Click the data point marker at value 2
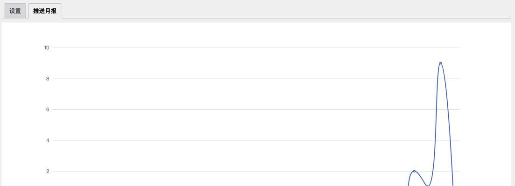This screenshot has width=515, height=186. pos(414,171)
